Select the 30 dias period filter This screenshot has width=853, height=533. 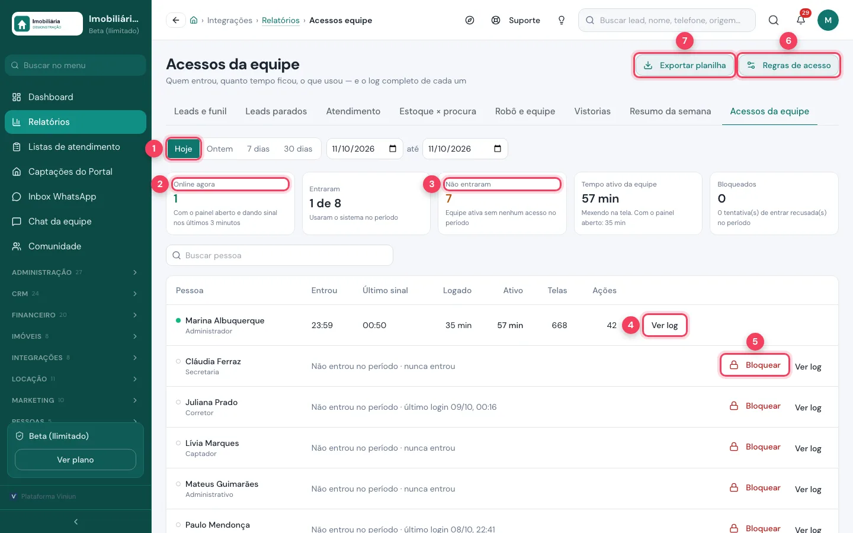click(298, 149)
